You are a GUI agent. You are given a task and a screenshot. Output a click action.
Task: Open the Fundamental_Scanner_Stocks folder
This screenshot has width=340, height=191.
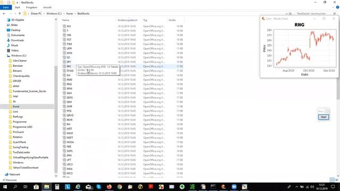coord(29,91)
